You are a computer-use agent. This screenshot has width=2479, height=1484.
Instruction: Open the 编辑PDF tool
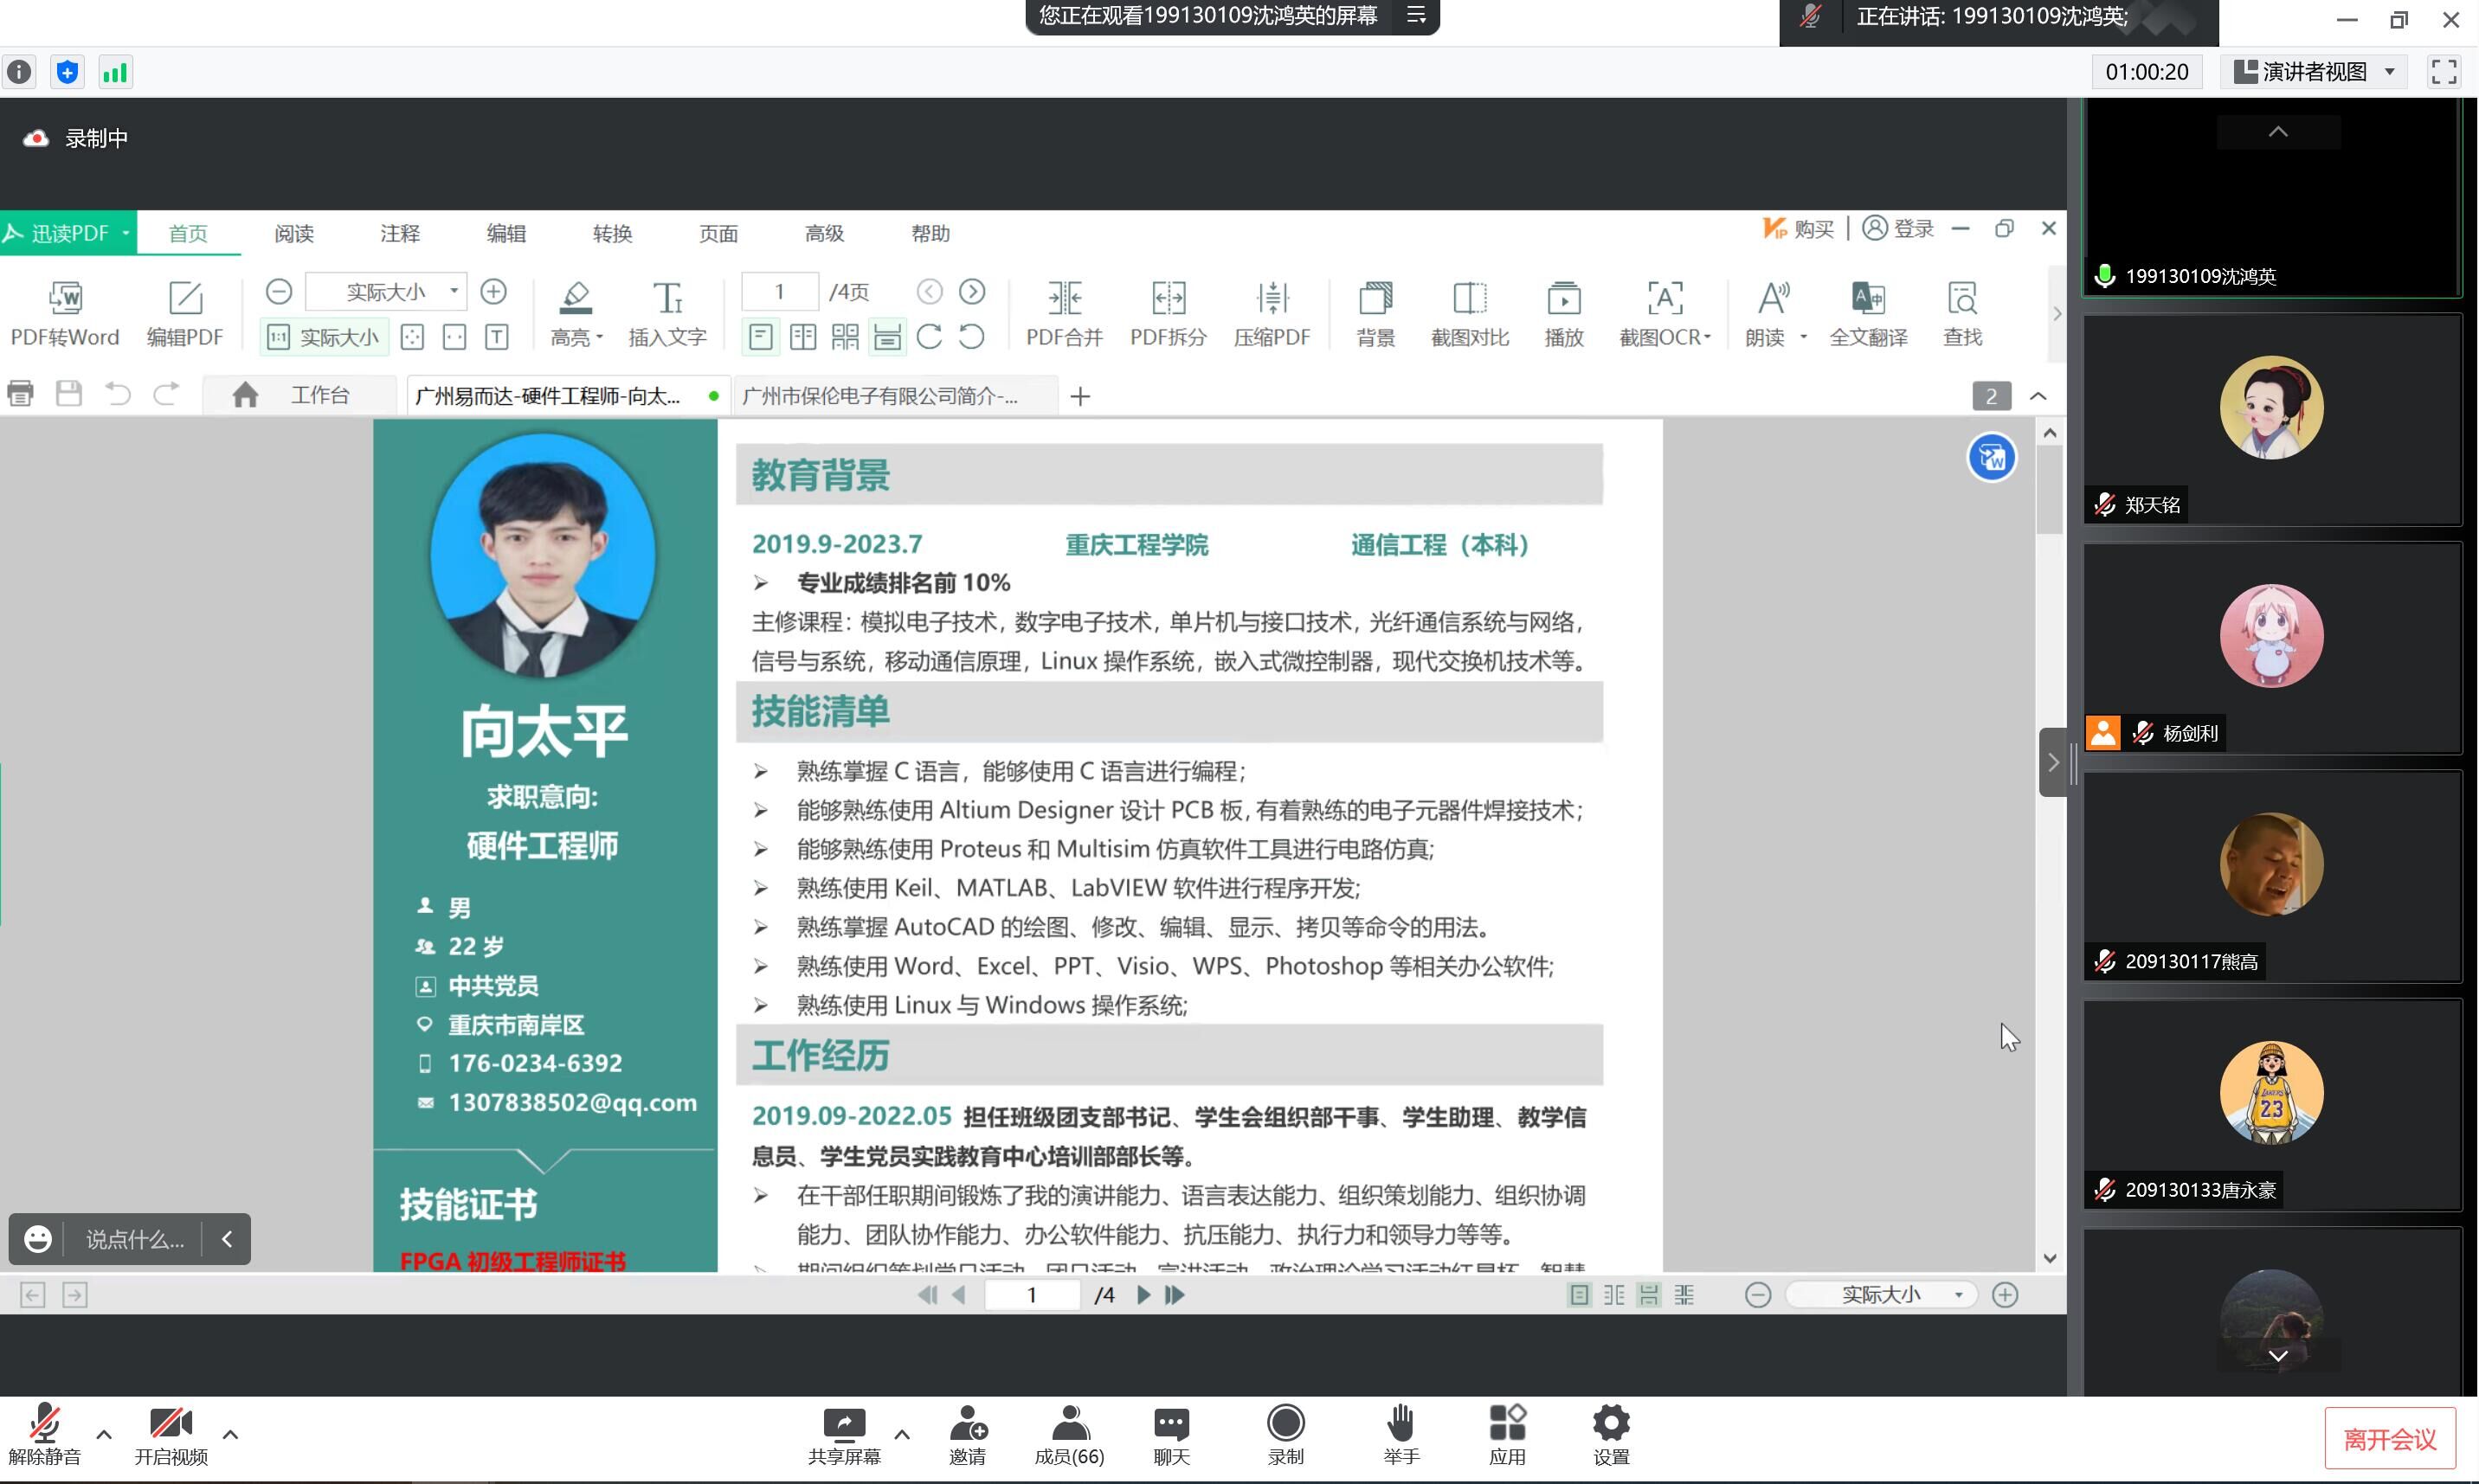click(185, 298)
